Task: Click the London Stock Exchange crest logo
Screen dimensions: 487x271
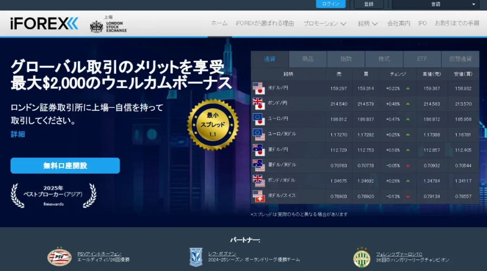Action: pyautogui.click(x=96, y=27)
